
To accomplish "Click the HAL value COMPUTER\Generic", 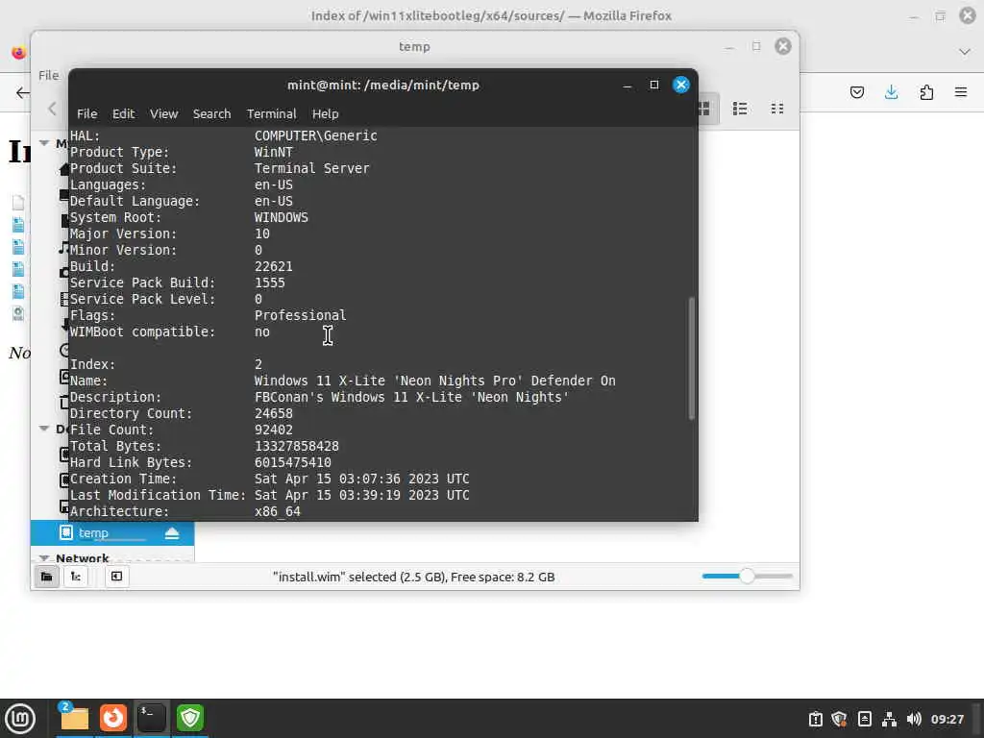I will click(315, 135).
